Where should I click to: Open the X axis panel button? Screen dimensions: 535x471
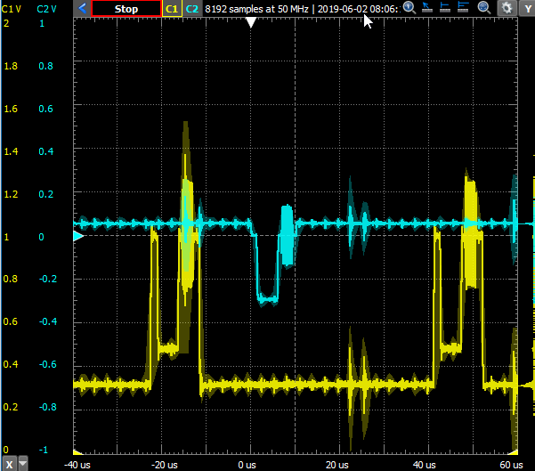tap(9, 464)
